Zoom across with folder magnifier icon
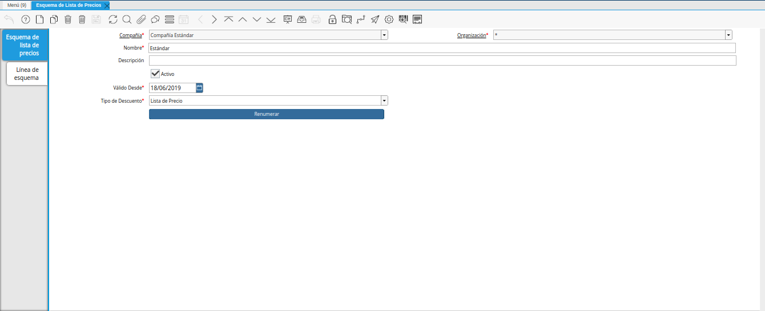The height and width of the screenshot is (311, 765). click(347, 19)
